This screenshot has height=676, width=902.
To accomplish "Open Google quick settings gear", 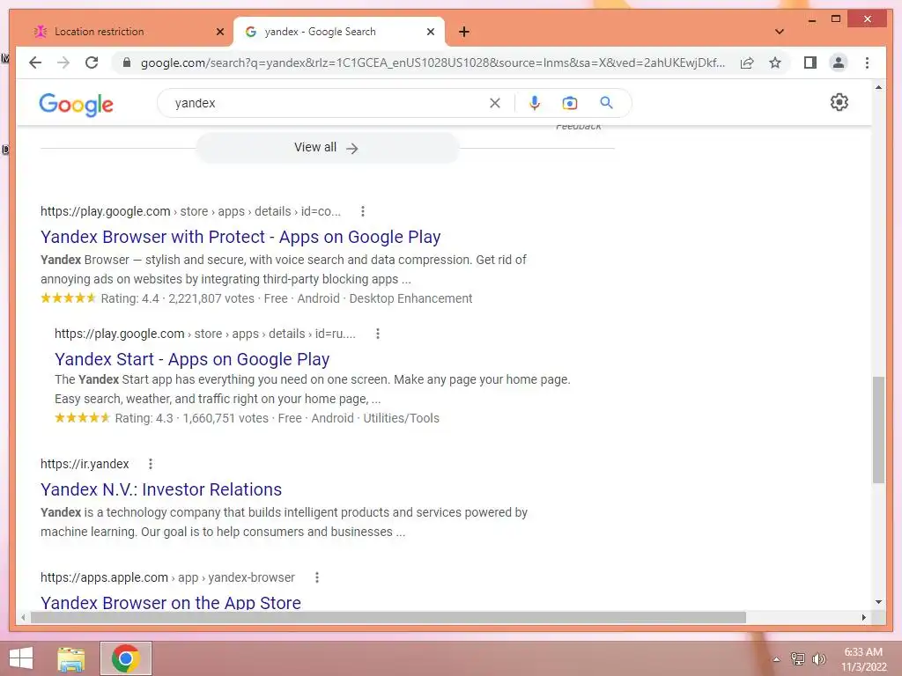I will (x=839, y=102).
